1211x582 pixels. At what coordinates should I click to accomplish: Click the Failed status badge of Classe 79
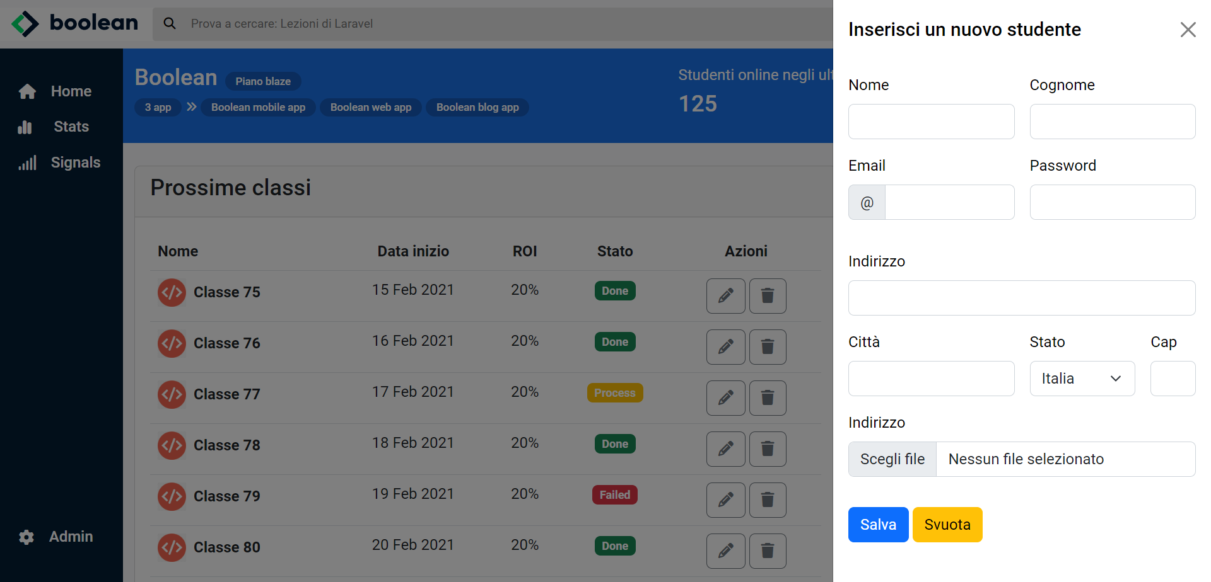pyautogui.click(x=614, y=494)
